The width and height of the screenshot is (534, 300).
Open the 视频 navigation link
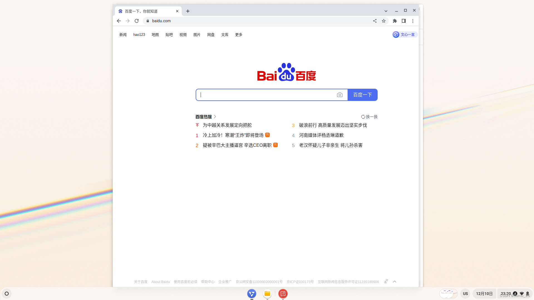coord(183,35)
